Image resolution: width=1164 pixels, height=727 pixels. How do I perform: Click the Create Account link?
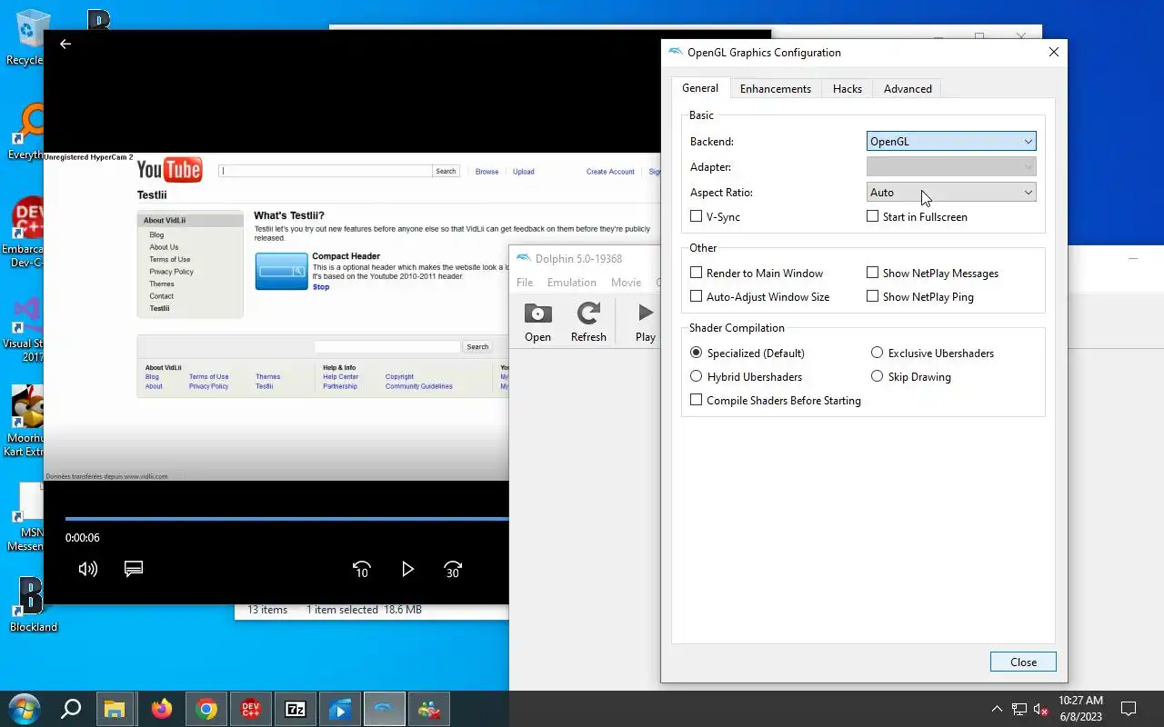[x=610, y=172]
